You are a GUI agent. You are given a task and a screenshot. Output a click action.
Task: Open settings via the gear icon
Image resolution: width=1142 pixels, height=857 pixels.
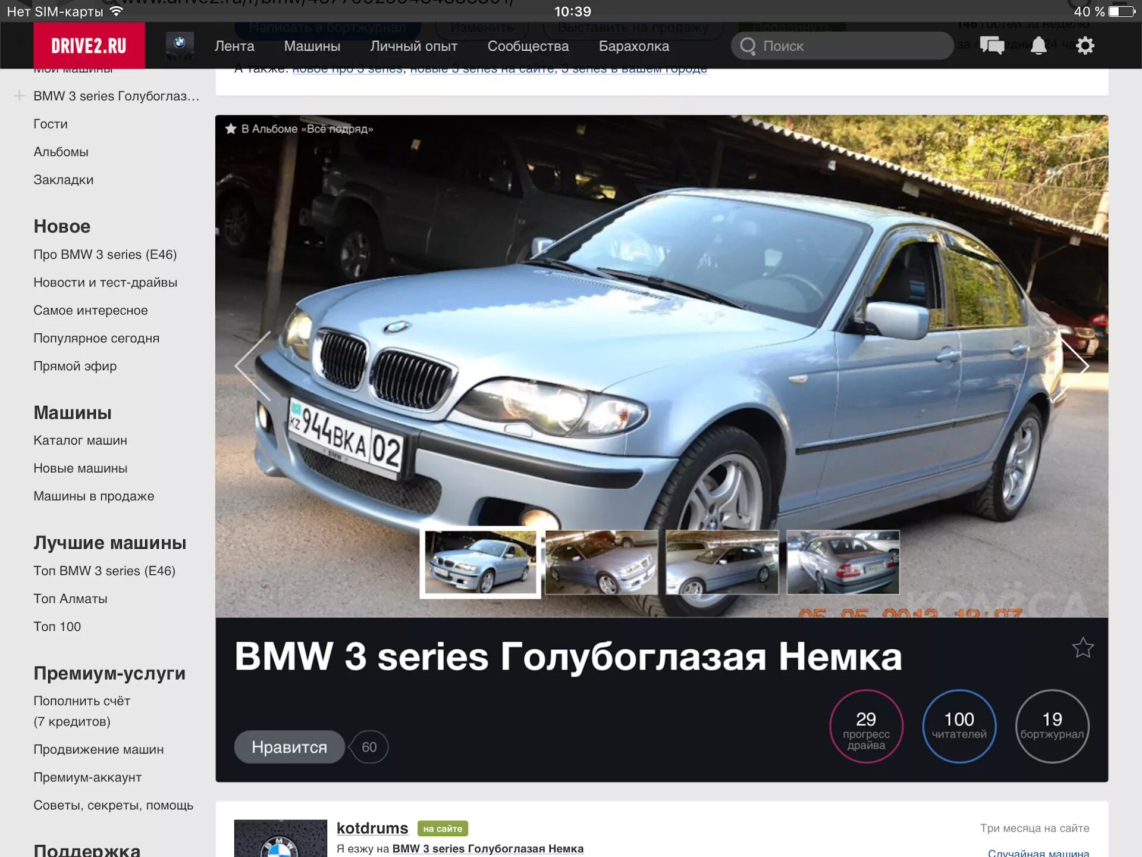pos(1085,46)
